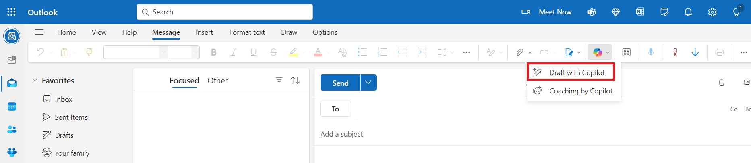Image resolution: width=751 pixels, height=163 pixels.
Task: Open the Options tab
Action: (x=325, y=32)
